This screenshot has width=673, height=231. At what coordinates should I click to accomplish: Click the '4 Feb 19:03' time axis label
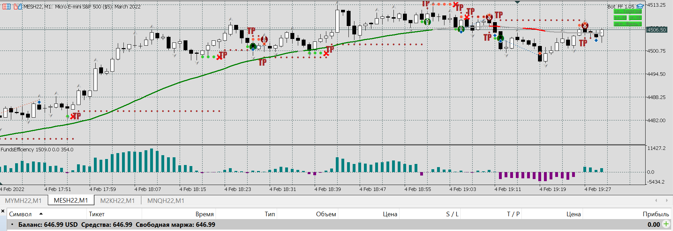[x=463, y=189]
